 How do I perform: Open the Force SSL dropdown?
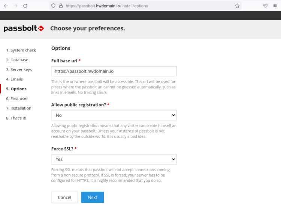tap(114, 159)
